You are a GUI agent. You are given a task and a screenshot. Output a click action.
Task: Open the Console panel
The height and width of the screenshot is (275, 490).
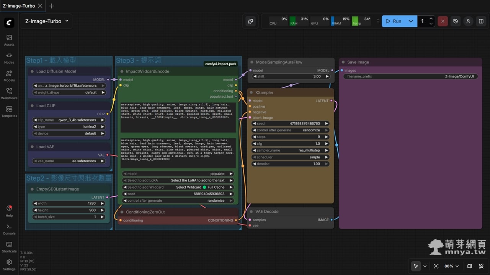(9, 229)
